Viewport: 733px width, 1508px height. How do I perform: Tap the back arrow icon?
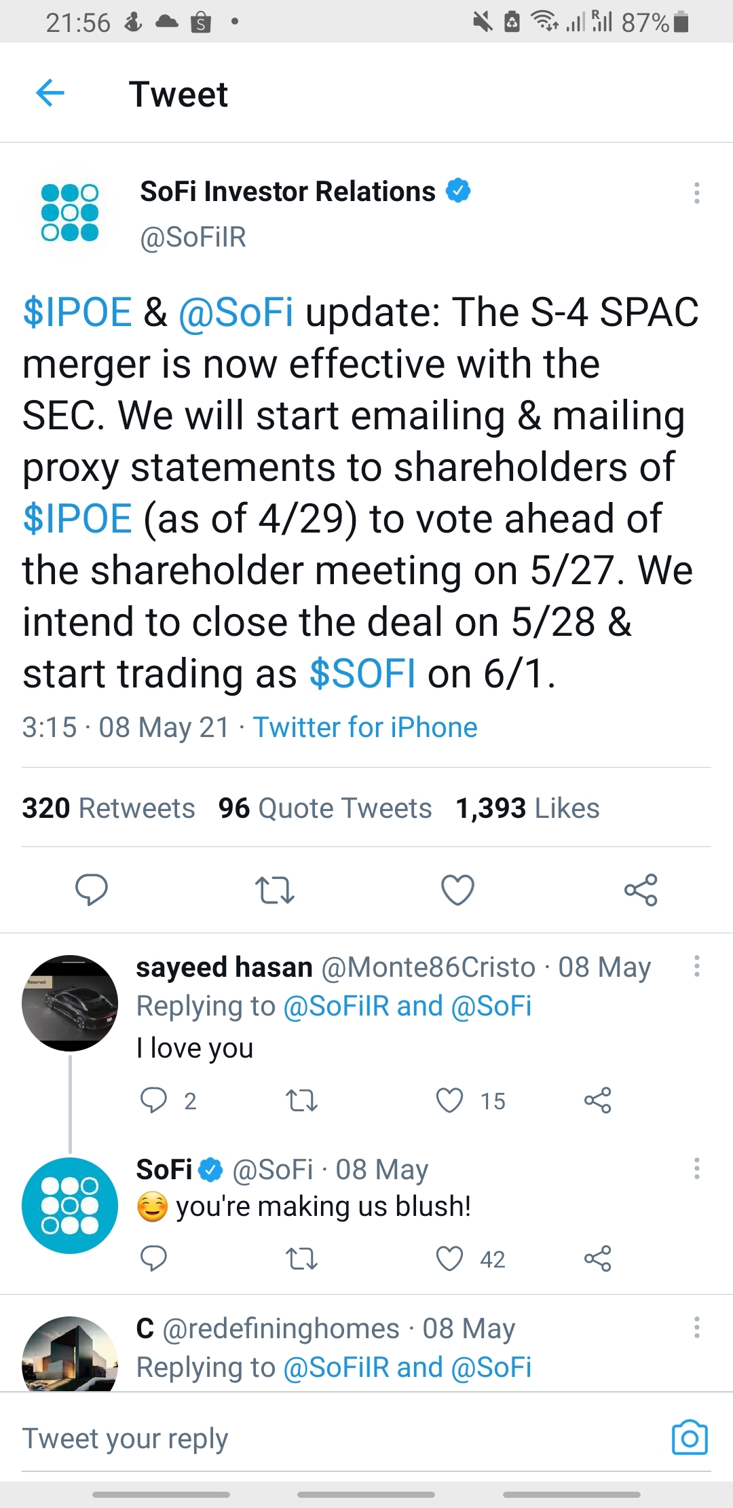pos(50,93)
